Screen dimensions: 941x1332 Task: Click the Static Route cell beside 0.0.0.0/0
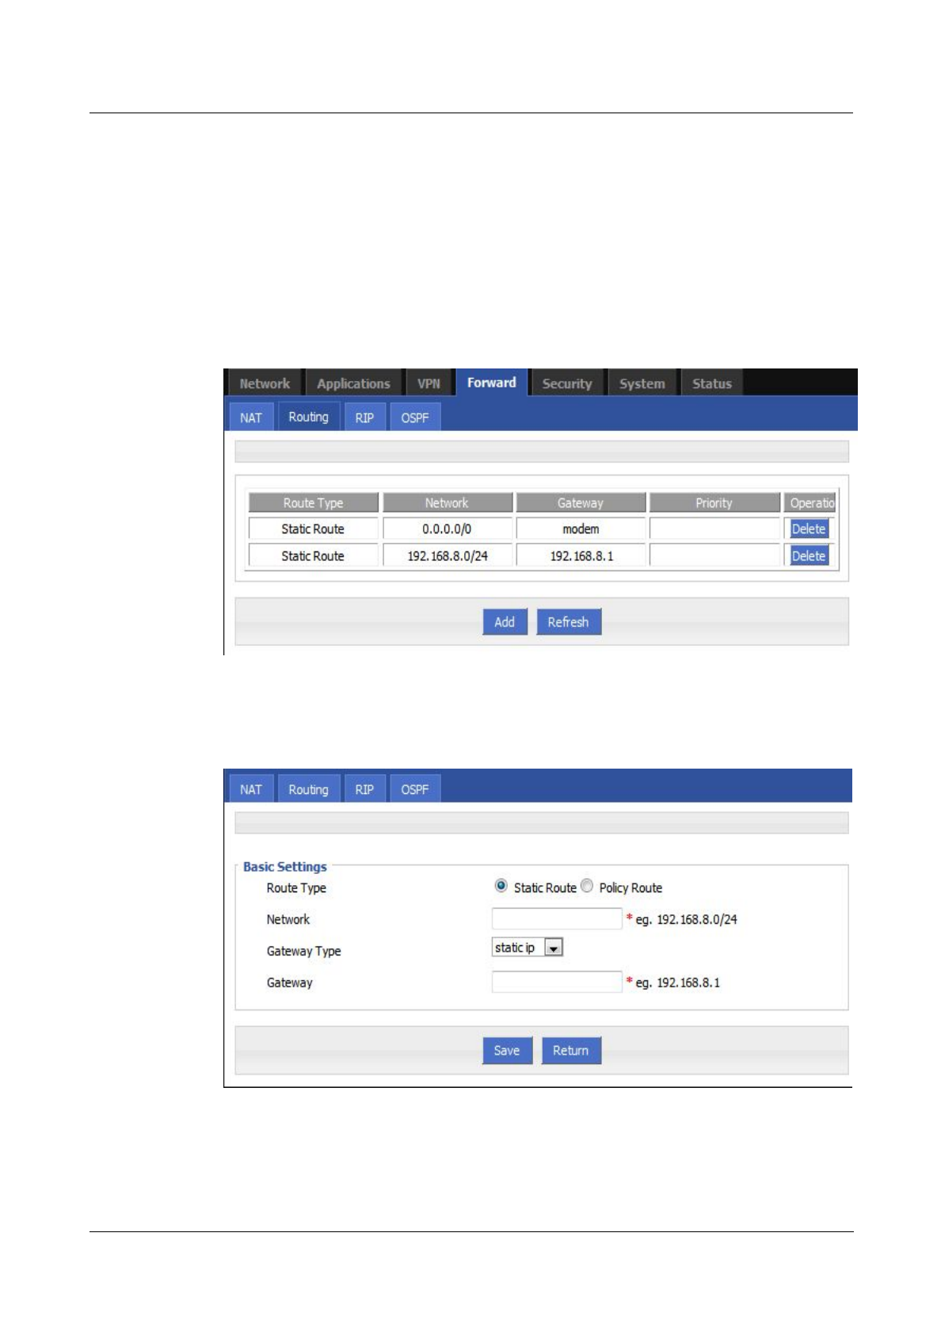click(x=313, y=529)
